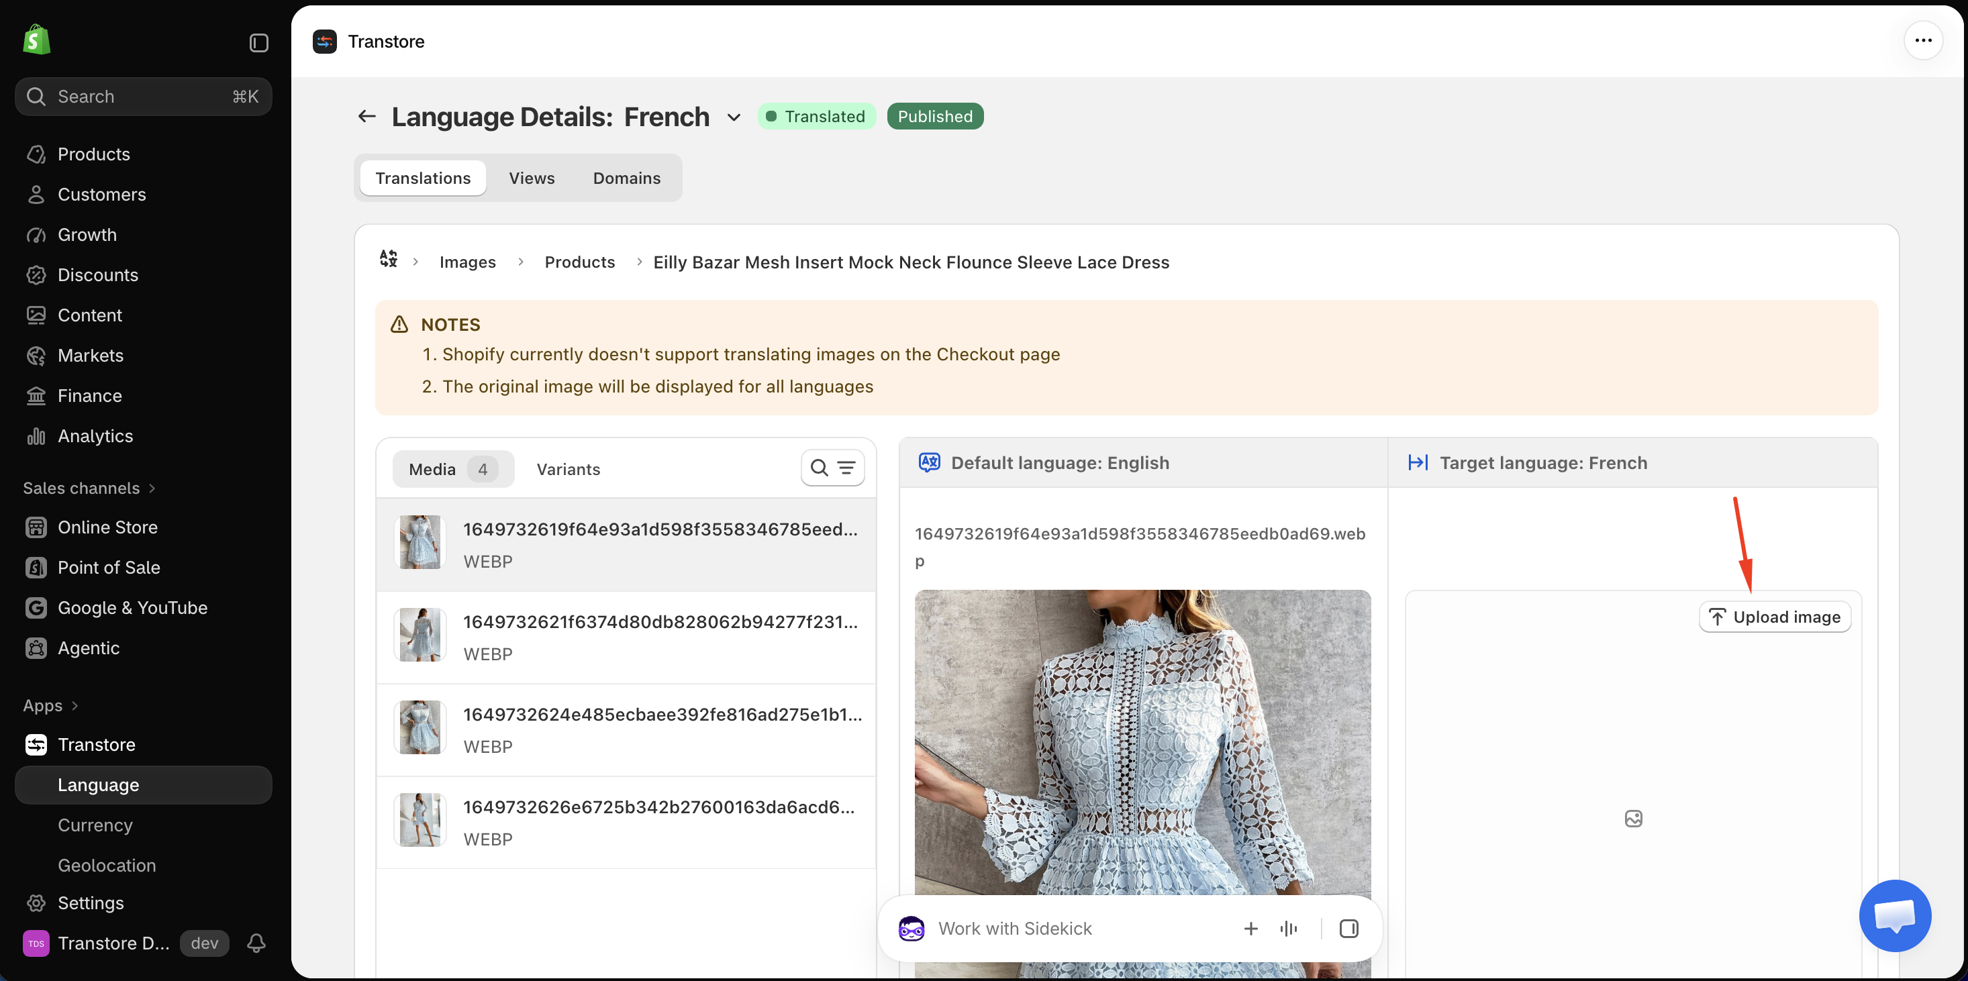Open Sidekick side panel icon

pyautogui.click(x=1348, y=928)
